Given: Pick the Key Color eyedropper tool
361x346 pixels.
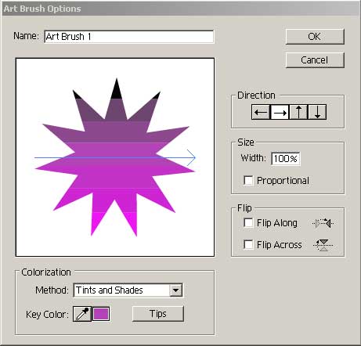Looking at the screenshot, I should [82, 314].
